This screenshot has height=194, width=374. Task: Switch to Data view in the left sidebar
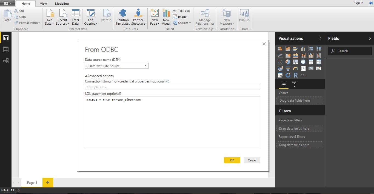[6, 49]
